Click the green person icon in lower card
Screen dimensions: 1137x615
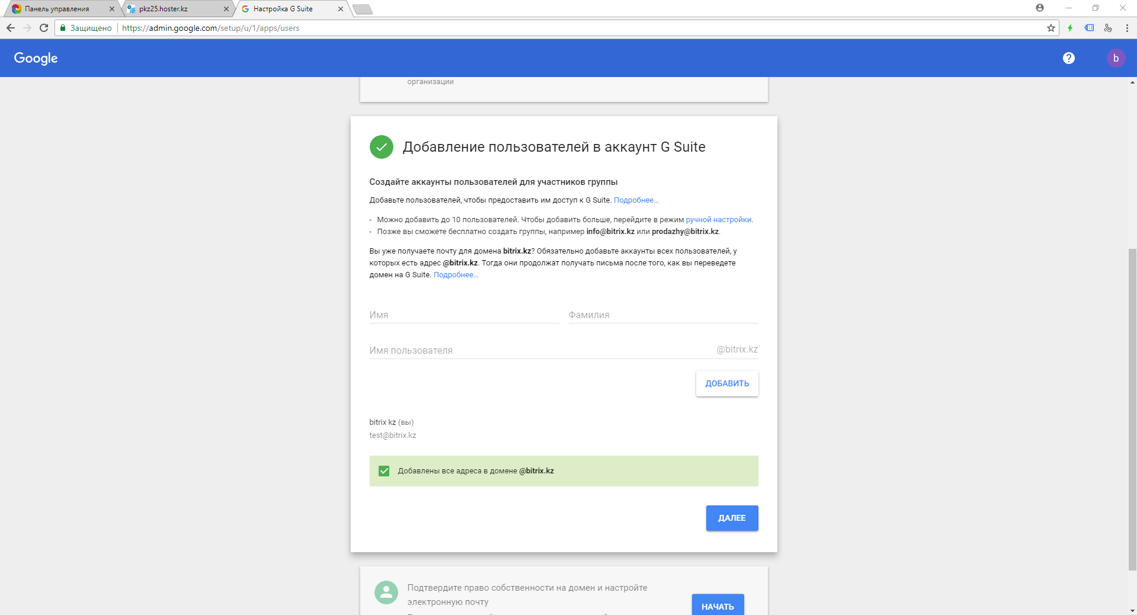(386, 592)
